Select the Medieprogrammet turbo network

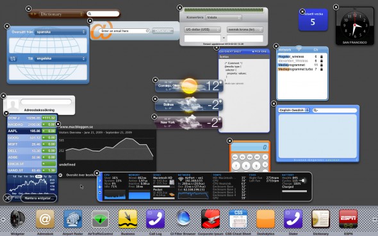click(300, 69)
